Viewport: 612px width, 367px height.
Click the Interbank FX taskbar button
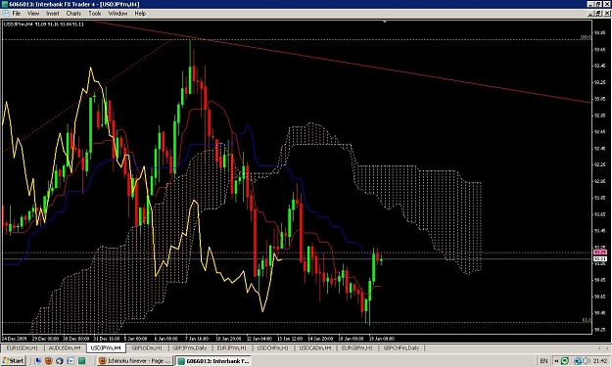click(x=213, y=361)
